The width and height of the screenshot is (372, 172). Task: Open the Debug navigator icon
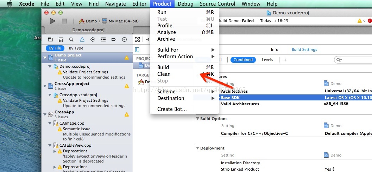[x=103, y=40]
